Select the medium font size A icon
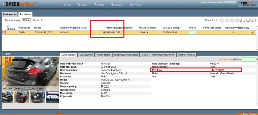 click(x=248, y=21)
